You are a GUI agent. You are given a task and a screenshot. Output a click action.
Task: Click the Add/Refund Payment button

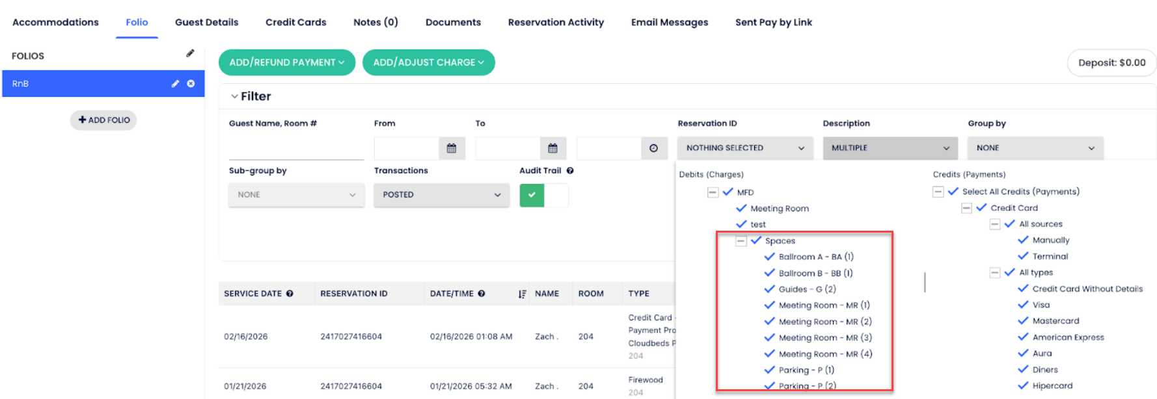click(x=286, y=62)
